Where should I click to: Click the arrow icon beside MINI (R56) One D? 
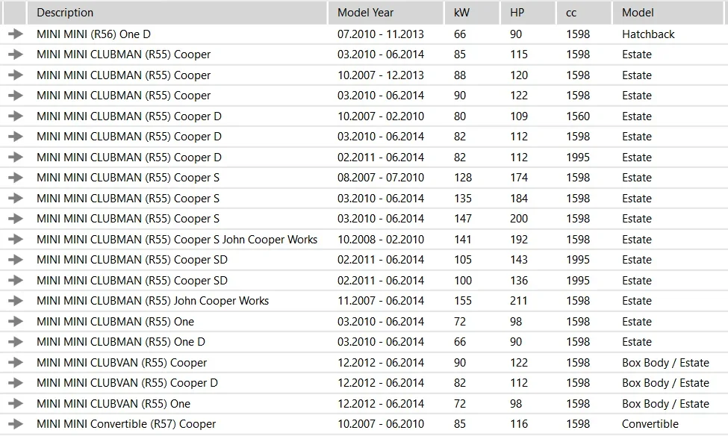16,34
